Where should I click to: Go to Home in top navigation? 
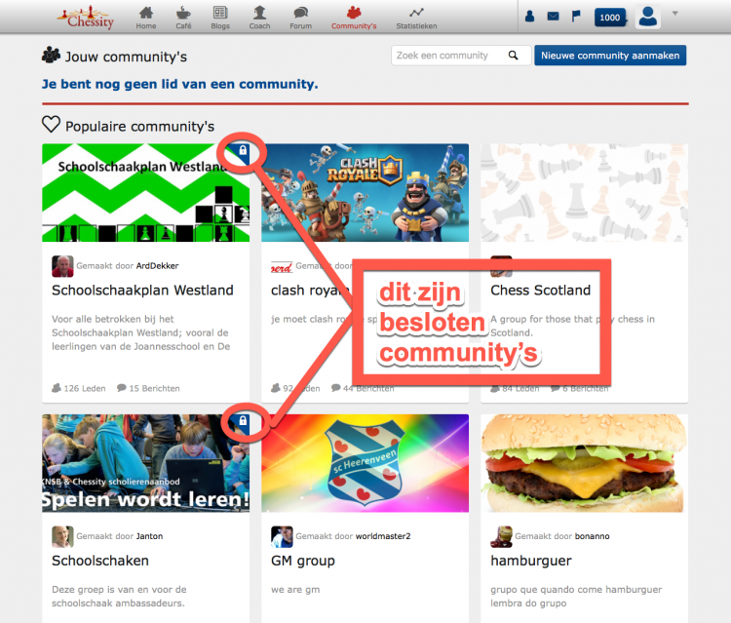click(x=146, y=18)
